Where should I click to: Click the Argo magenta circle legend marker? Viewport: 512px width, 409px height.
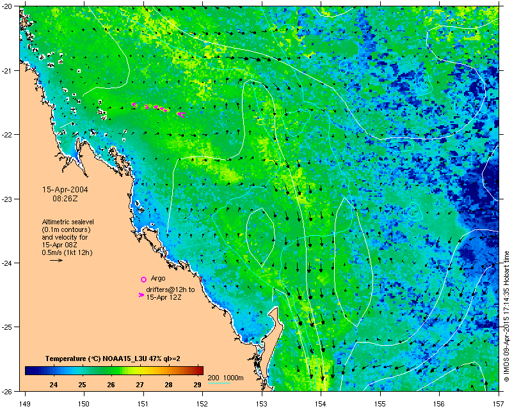click(x=143, y=279)
